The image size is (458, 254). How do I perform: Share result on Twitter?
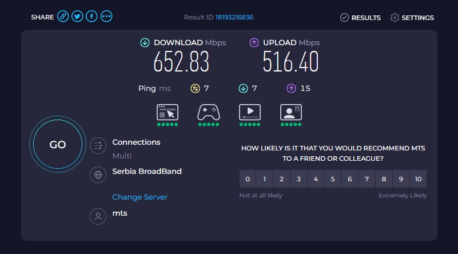pyautogui.click(x=77, y=17)
